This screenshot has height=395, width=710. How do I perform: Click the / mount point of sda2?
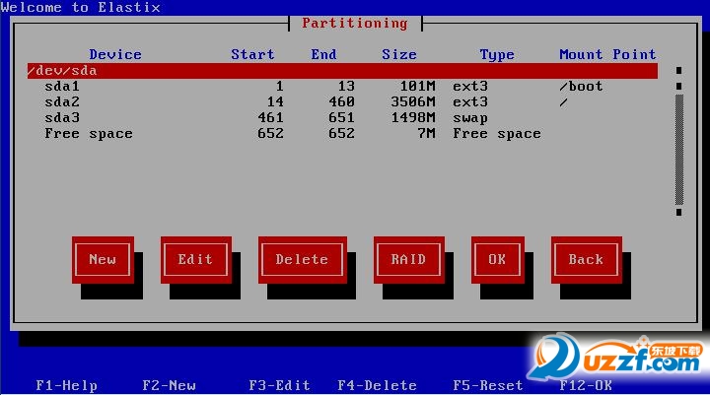coord(563,102)
